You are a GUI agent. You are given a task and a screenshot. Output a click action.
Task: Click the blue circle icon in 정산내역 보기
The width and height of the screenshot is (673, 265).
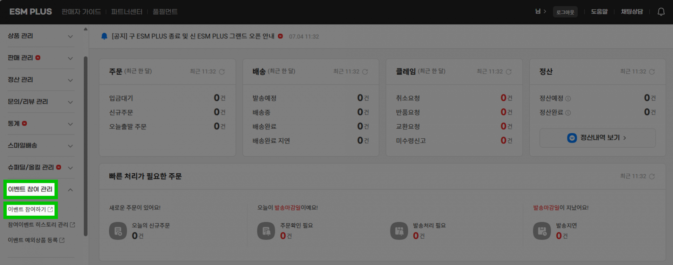(x=572, y=138)
